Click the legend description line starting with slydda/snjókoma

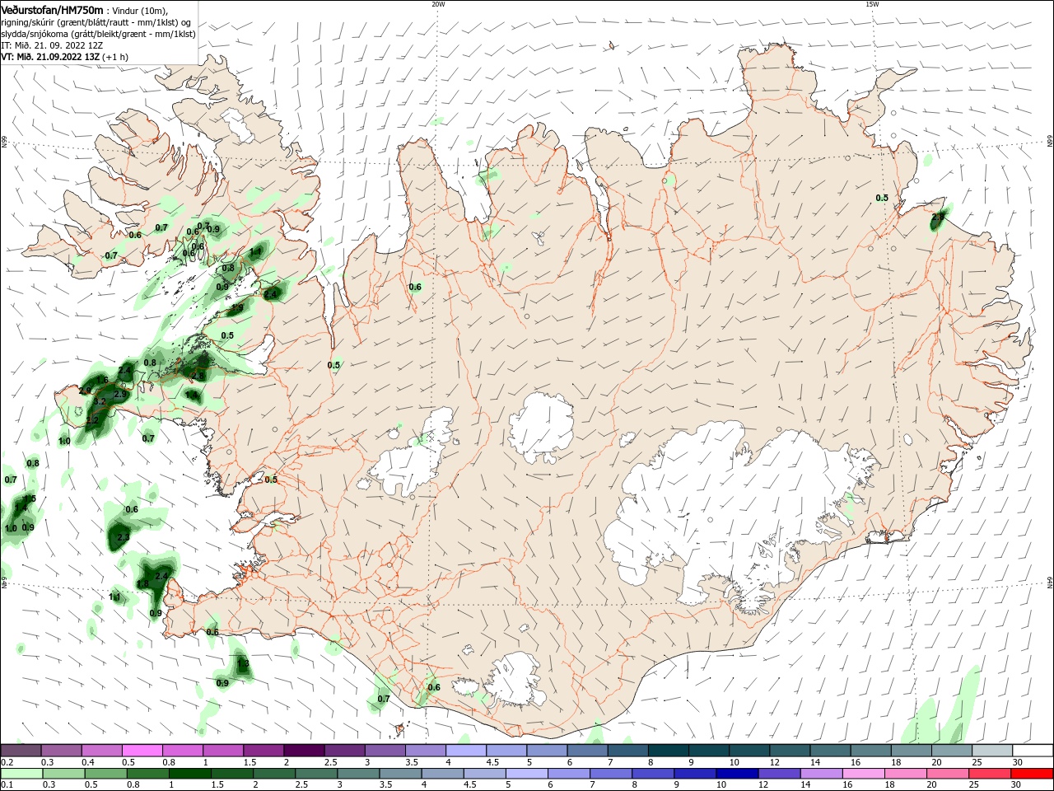tap(98, 34)
